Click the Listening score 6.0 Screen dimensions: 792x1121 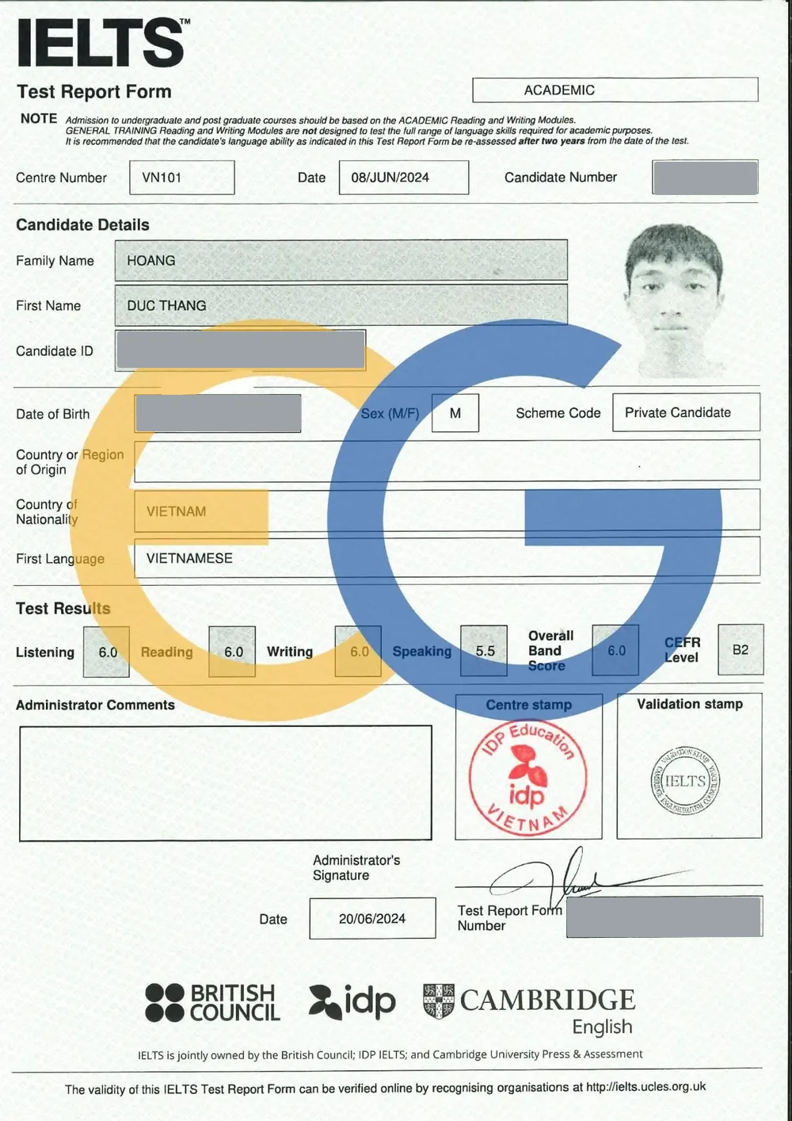(x=107, y=652)
